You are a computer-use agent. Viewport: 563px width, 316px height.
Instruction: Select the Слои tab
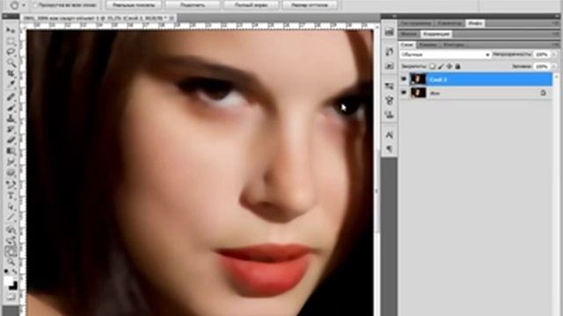406,45
